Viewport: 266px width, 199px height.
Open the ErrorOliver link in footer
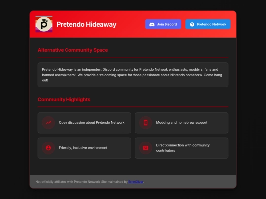tap(136, 182)
